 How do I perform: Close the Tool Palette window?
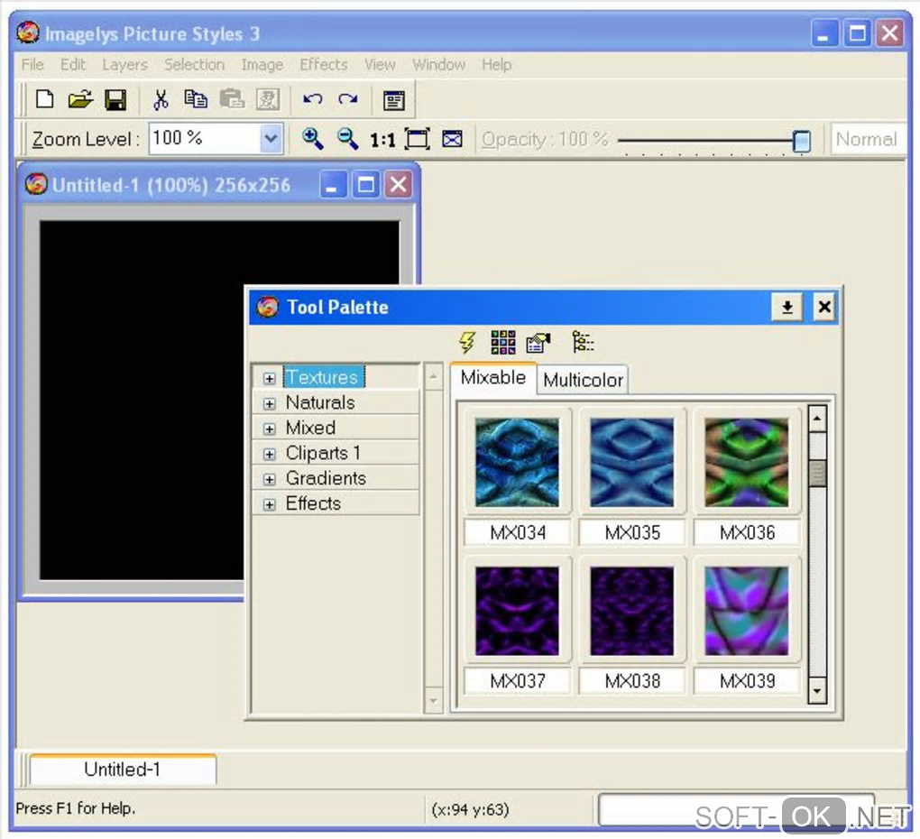pos(824,307)
